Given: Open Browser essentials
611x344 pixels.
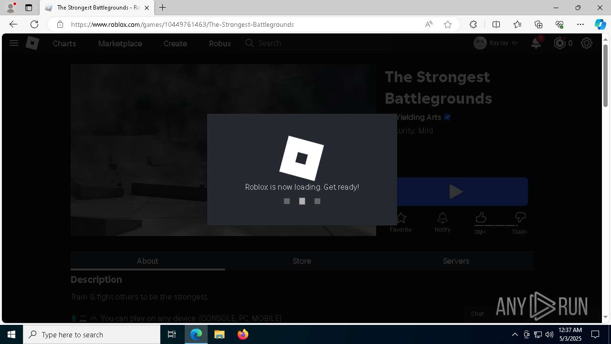Looking at the screenshot, I should [559, 24].
